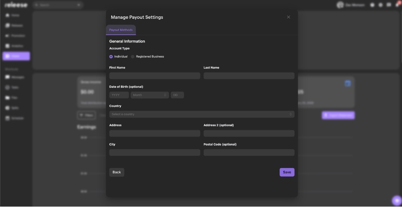Focus the City field
402x207 pixels.
155,153
